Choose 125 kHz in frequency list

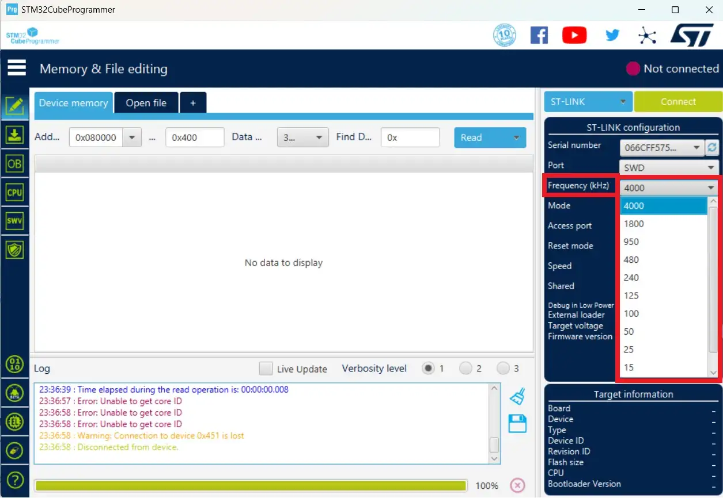[664, 296]
